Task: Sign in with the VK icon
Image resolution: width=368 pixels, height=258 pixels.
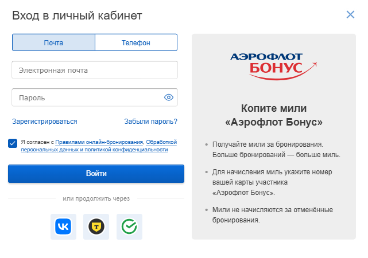Action: pos(63,226)
